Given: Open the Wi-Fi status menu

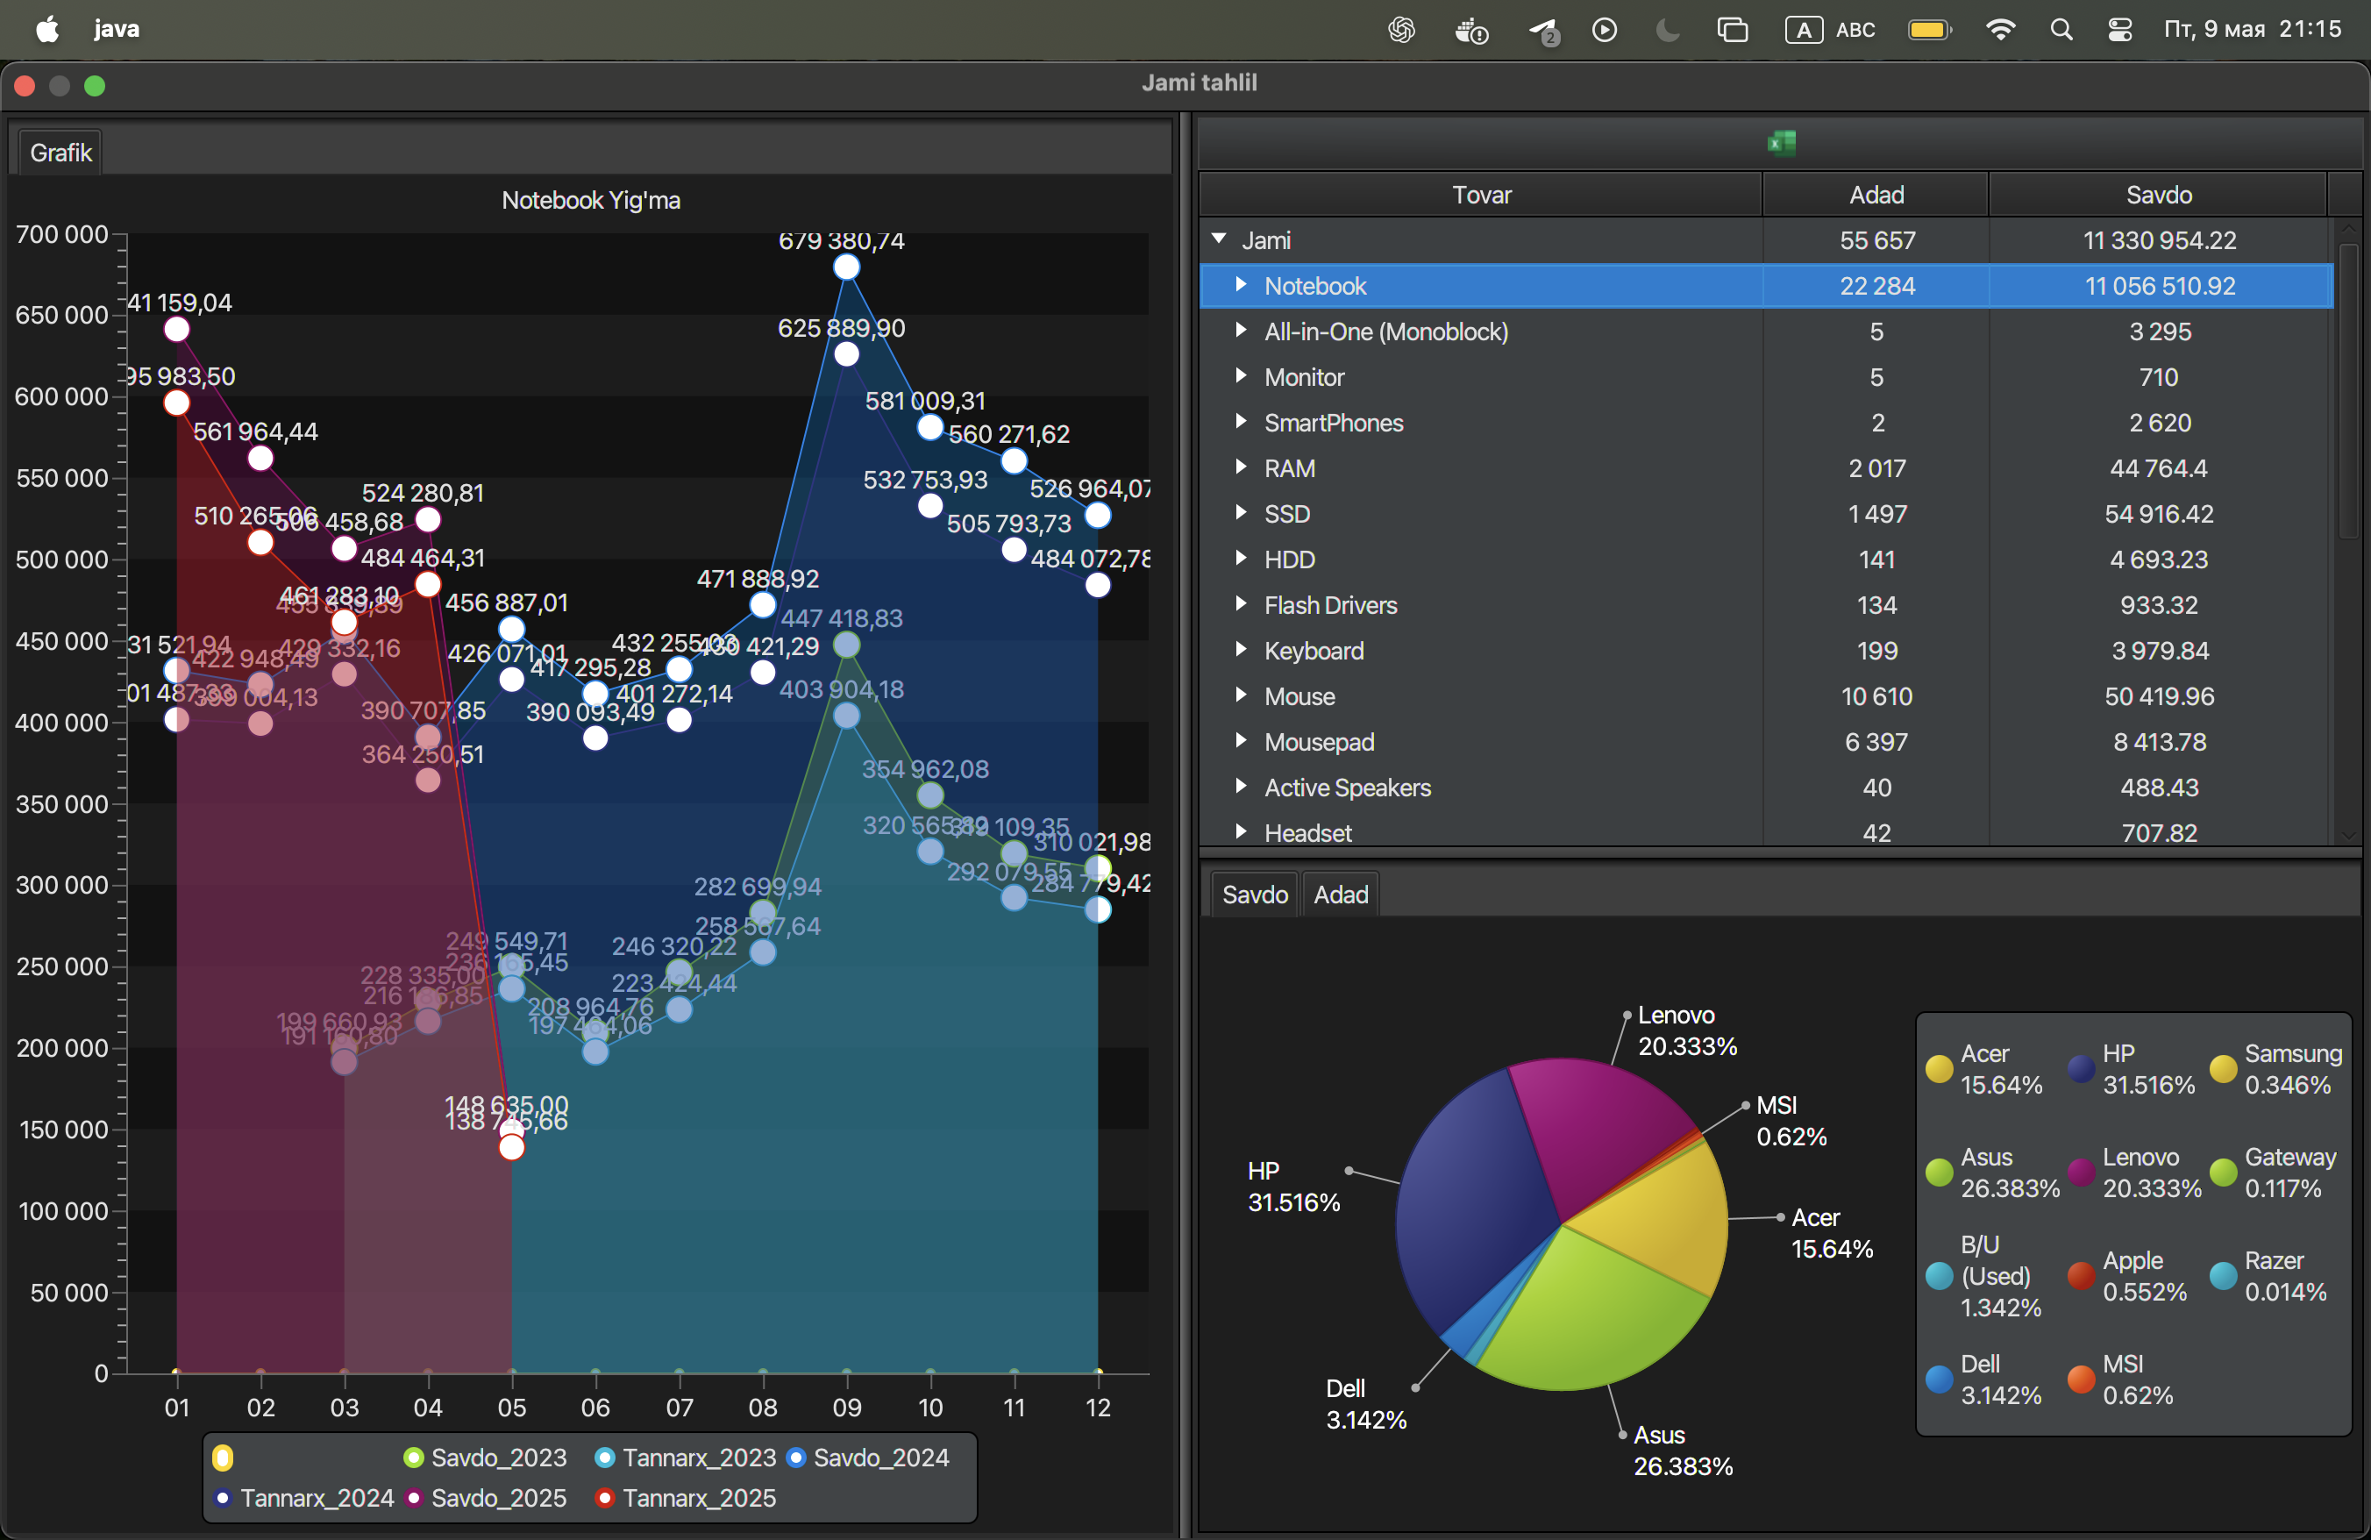Looking at the screenshot, I should pyautogui.click(x=2000, y=30).
